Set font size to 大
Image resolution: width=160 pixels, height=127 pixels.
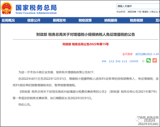(111, 61)
